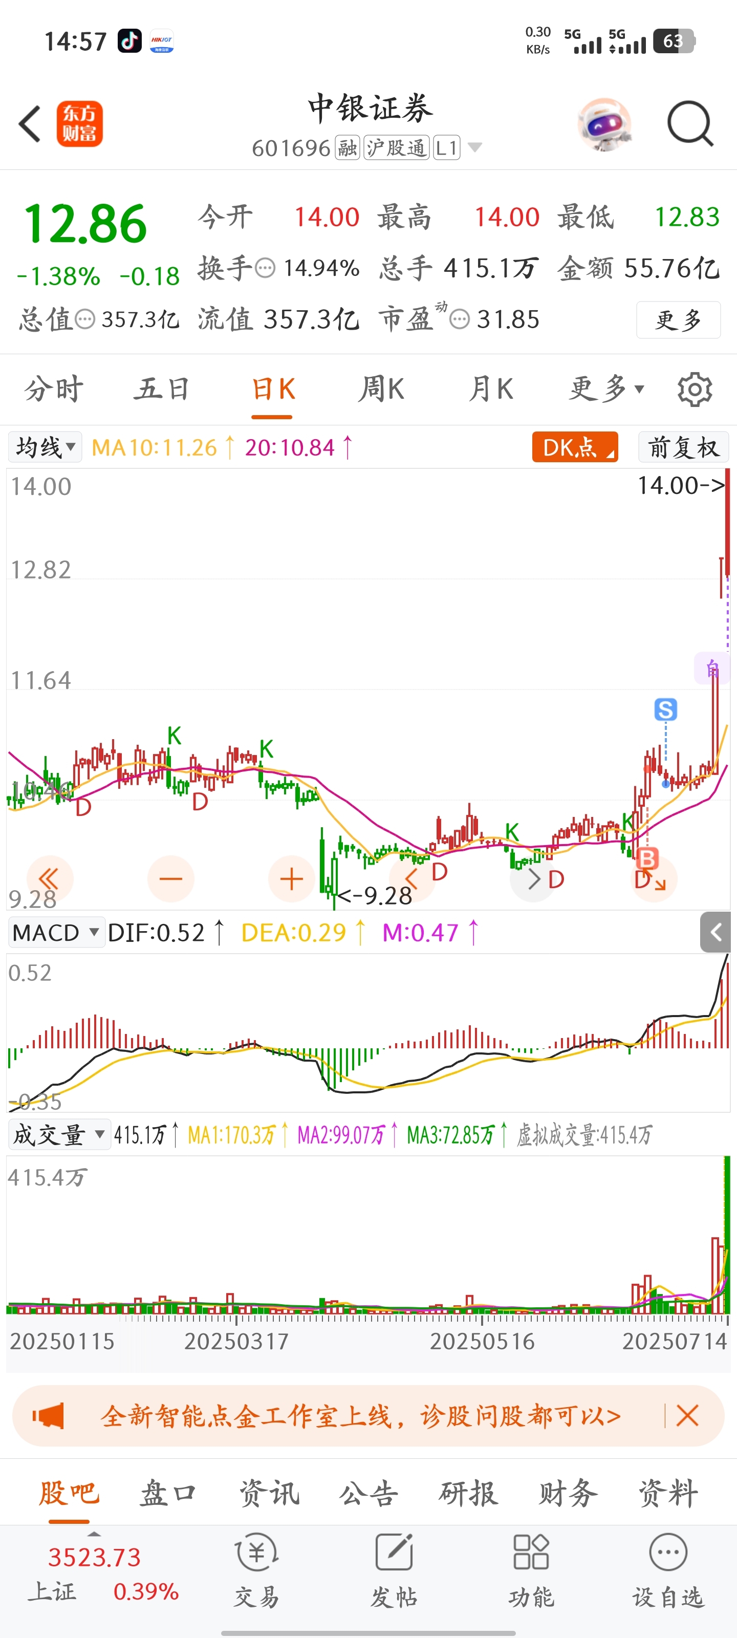Tap the megaphone announcement icon
The image size is (737, 1638).
pos(49,1415)
